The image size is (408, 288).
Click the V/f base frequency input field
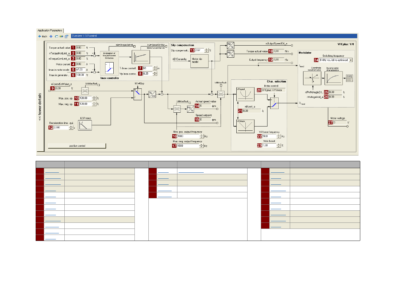[269, 136]
